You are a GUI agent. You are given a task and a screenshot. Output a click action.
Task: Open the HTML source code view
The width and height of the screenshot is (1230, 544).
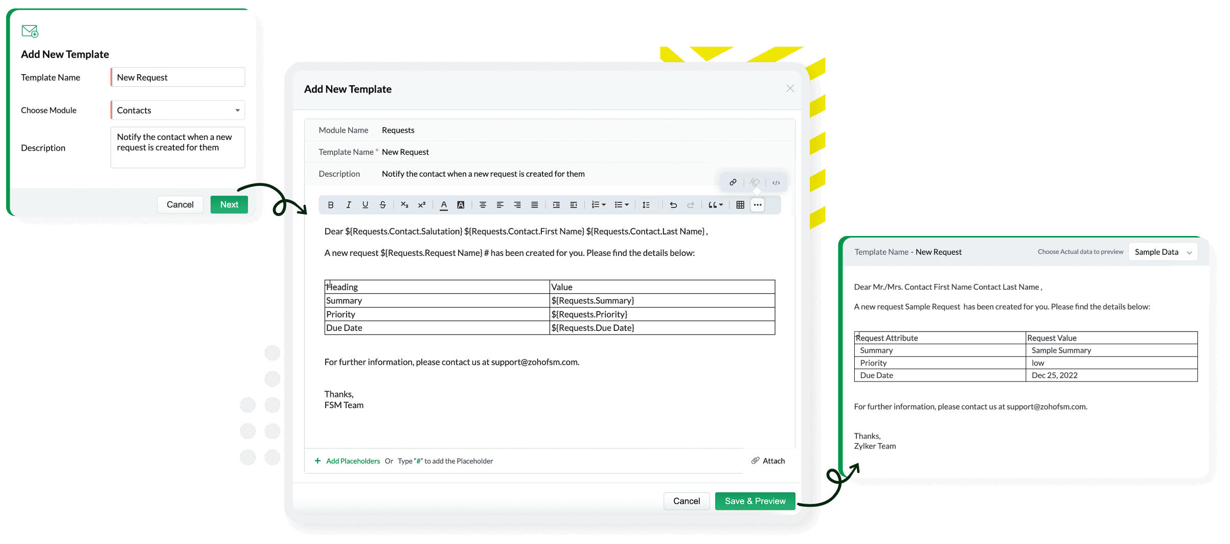tap(776, 182)
